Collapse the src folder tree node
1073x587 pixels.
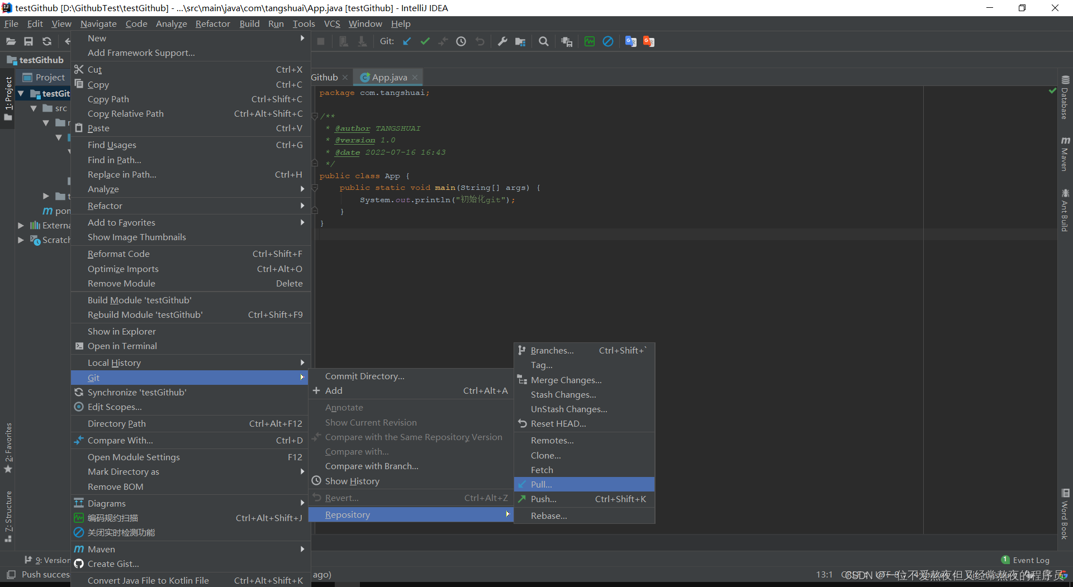pyautogui.click(x=34, y=108)
